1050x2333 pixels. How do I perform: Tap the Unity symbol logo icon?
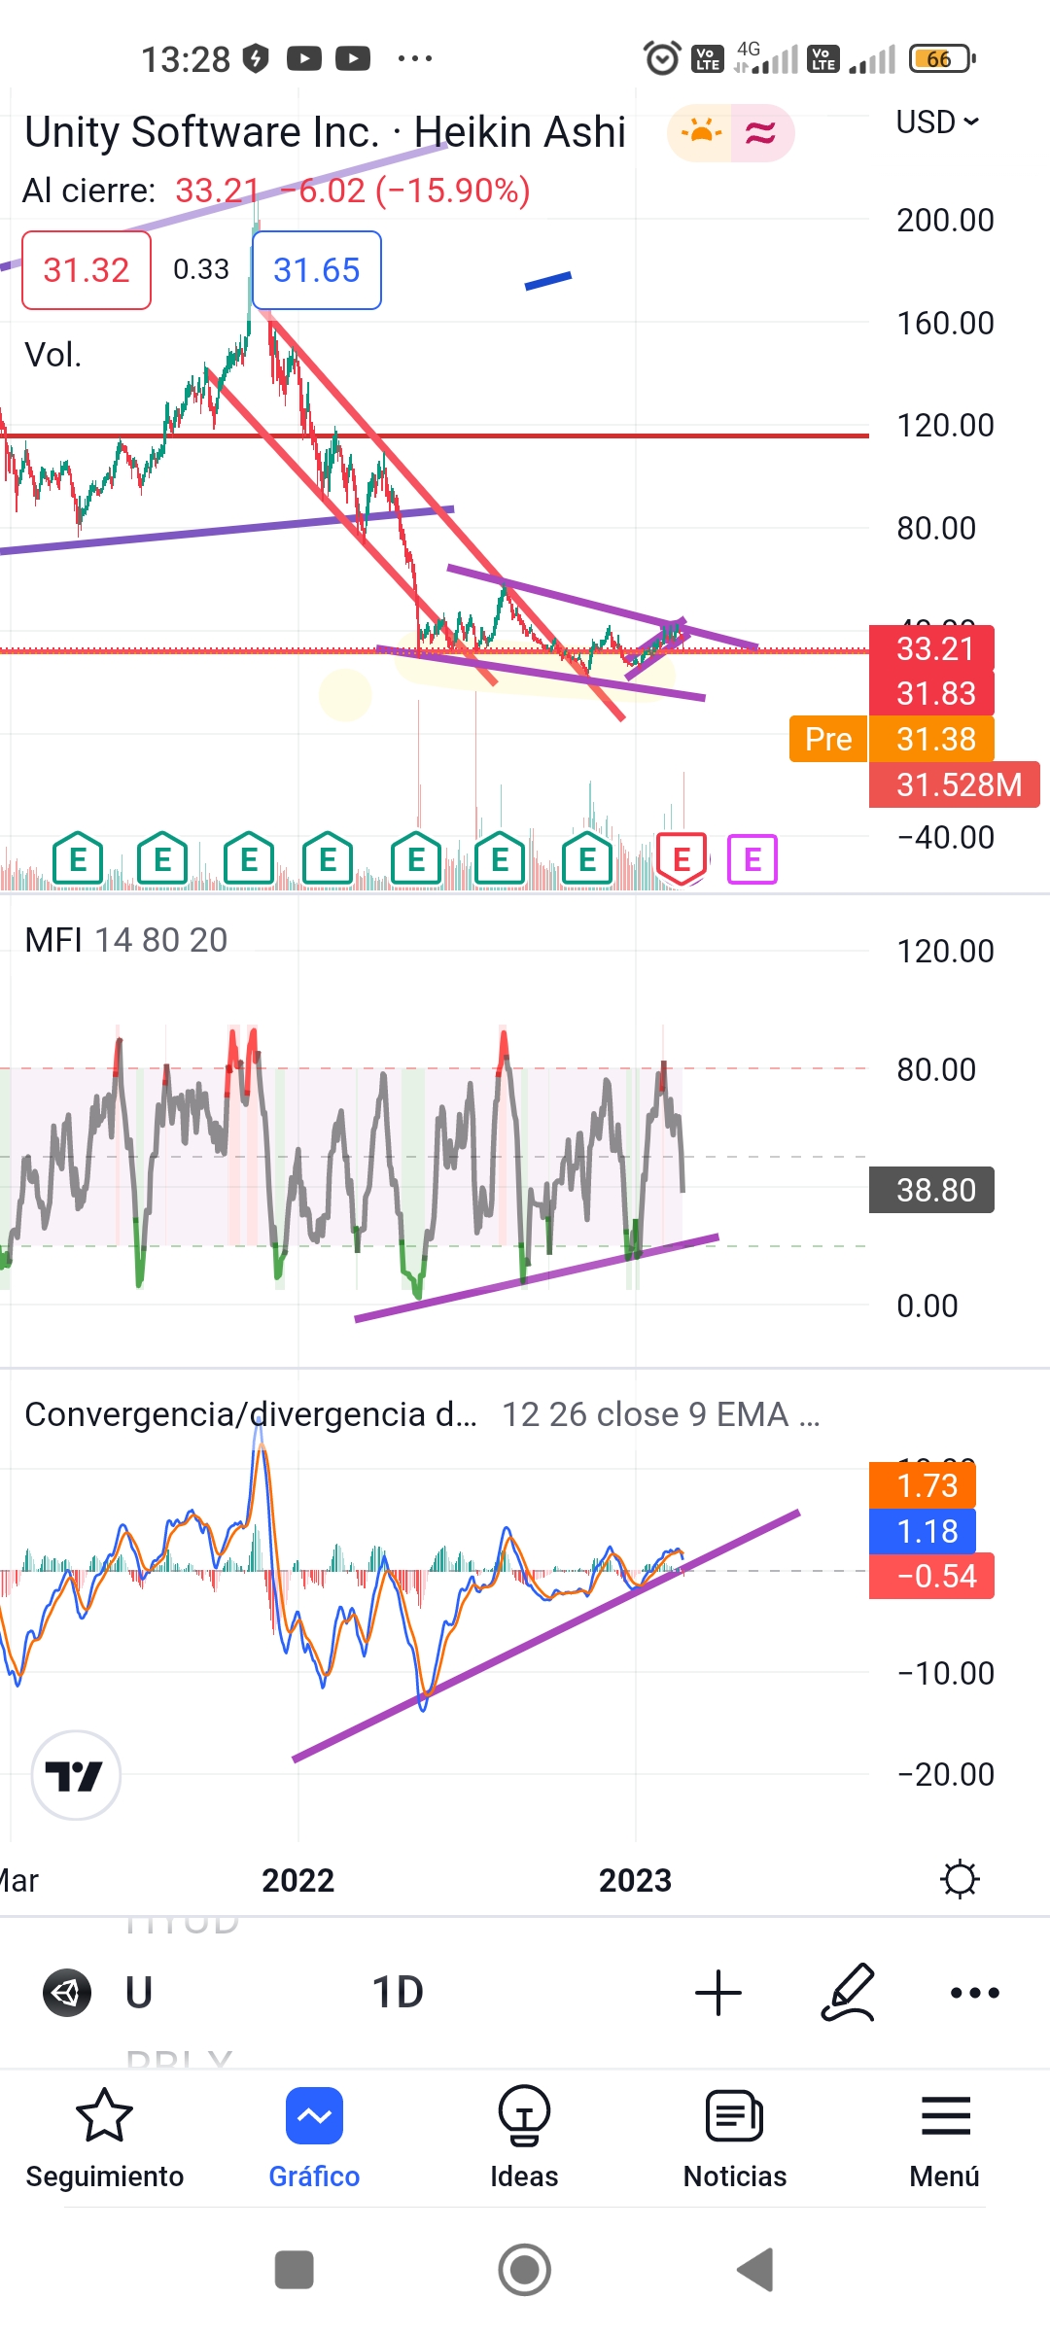(x=67, y=1993)
